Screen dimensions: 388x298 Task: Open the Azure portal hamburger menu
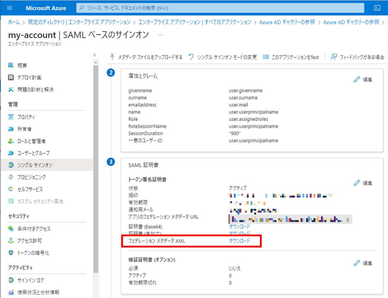click(9, 8)
